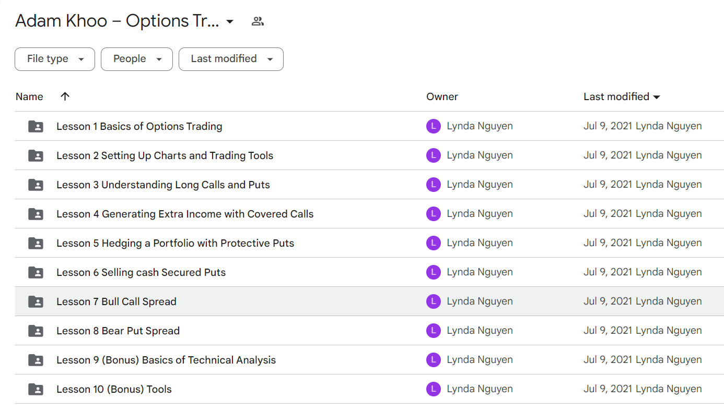The width and height of the screenshot is (724, 411).
Task: Click folder icon for Lesson 5 Protective Puts
Action: tap(36, 243)
